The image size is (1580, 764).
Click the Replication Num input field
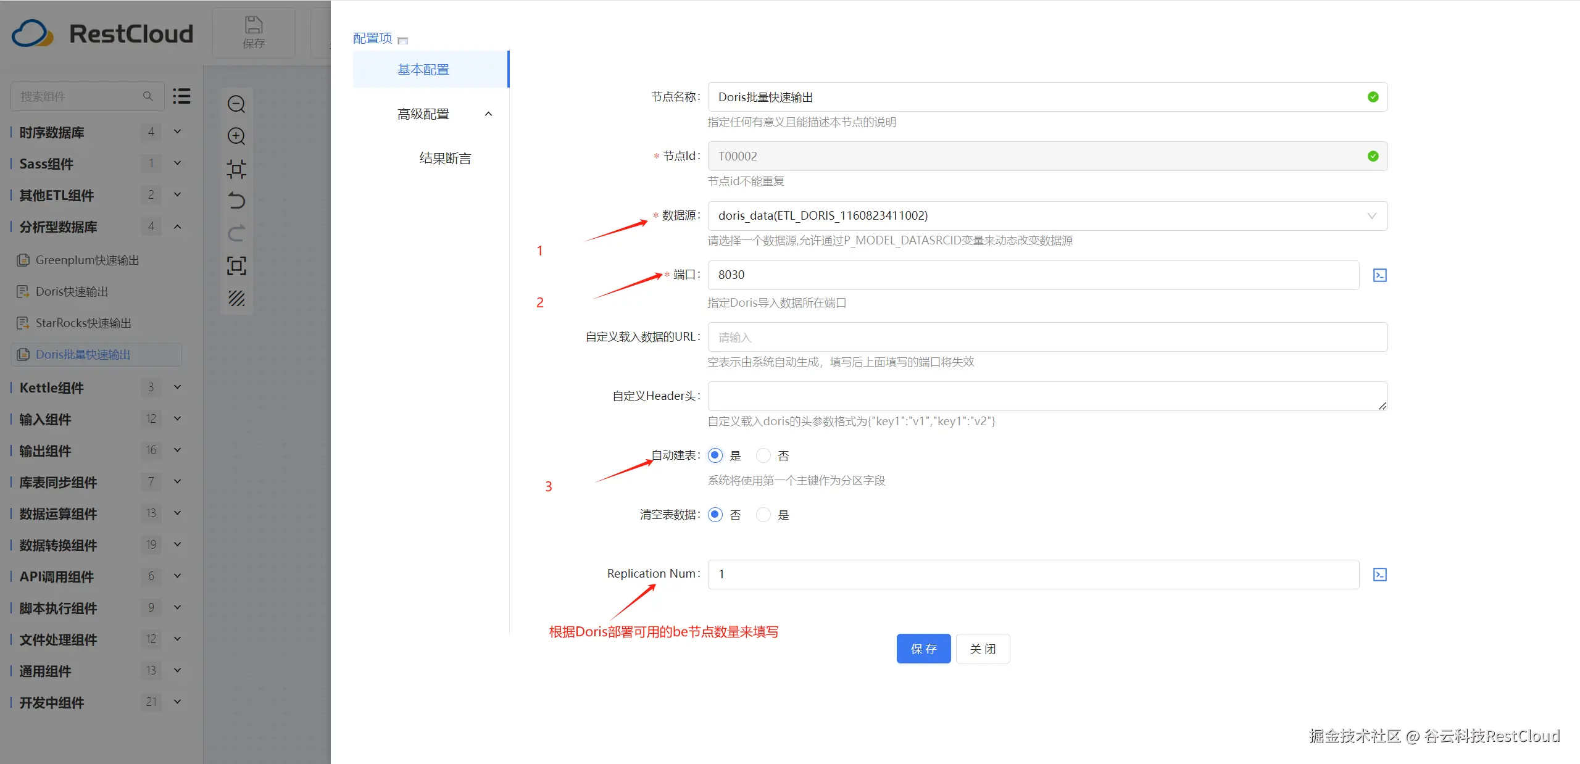coord(1033,575)
